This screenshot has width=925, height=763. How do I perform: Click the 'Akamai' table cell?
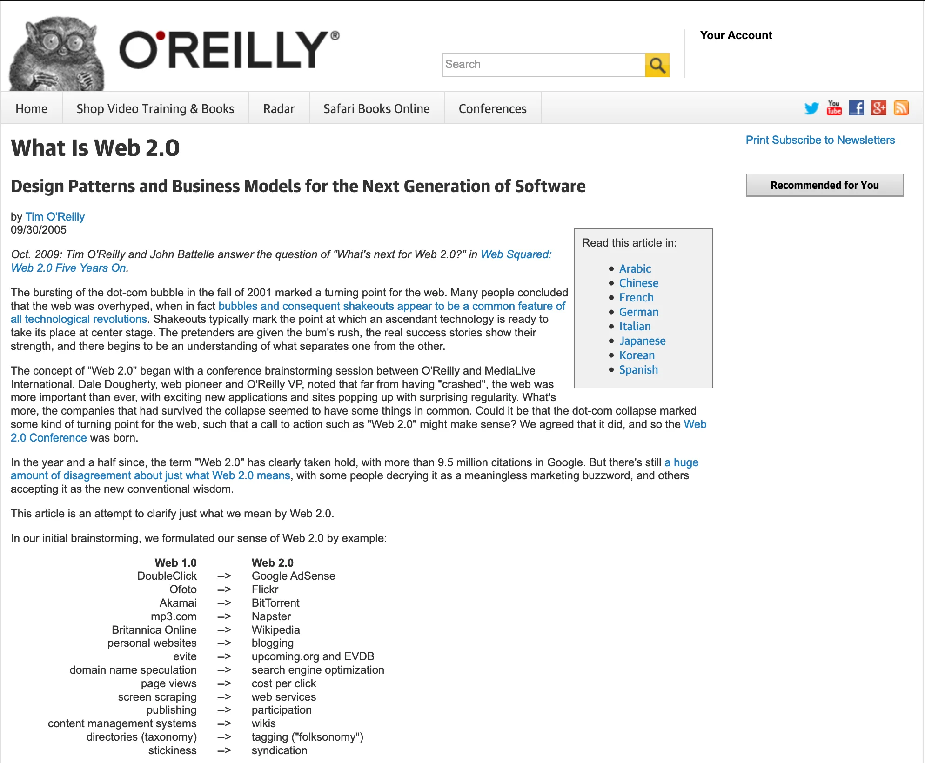pos(178,603)
